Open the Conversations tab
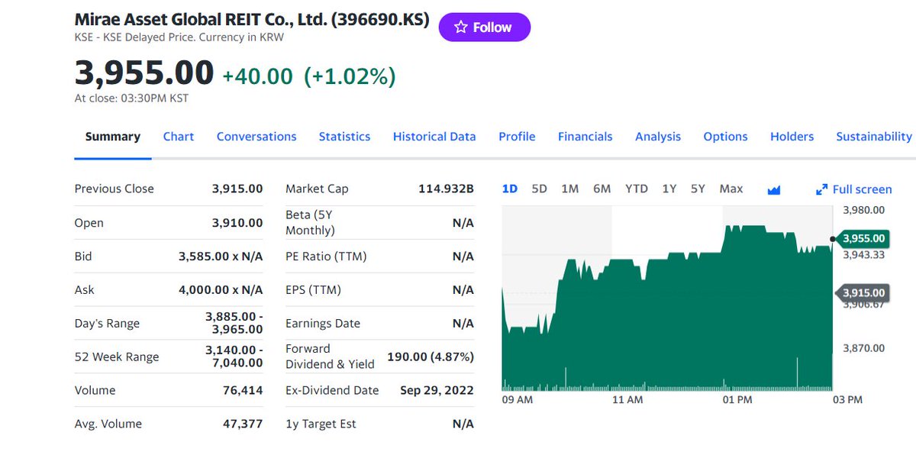 pyautogui.click(x=256, y=137)
